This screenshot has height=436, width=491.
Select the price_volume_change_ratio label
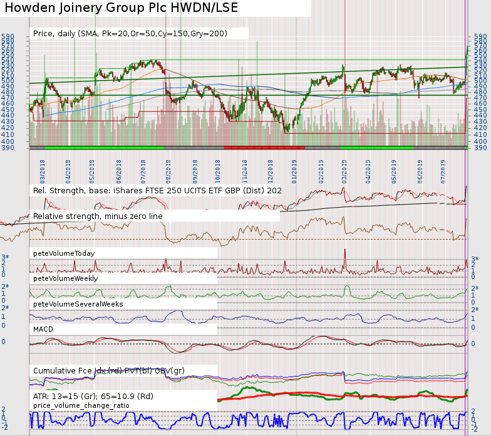click(x=81, y=405)
